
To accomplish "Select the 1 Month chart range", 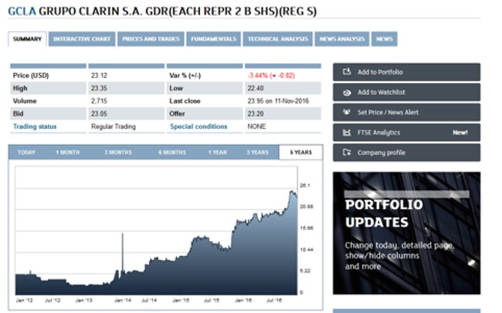I will coord(67,152).
